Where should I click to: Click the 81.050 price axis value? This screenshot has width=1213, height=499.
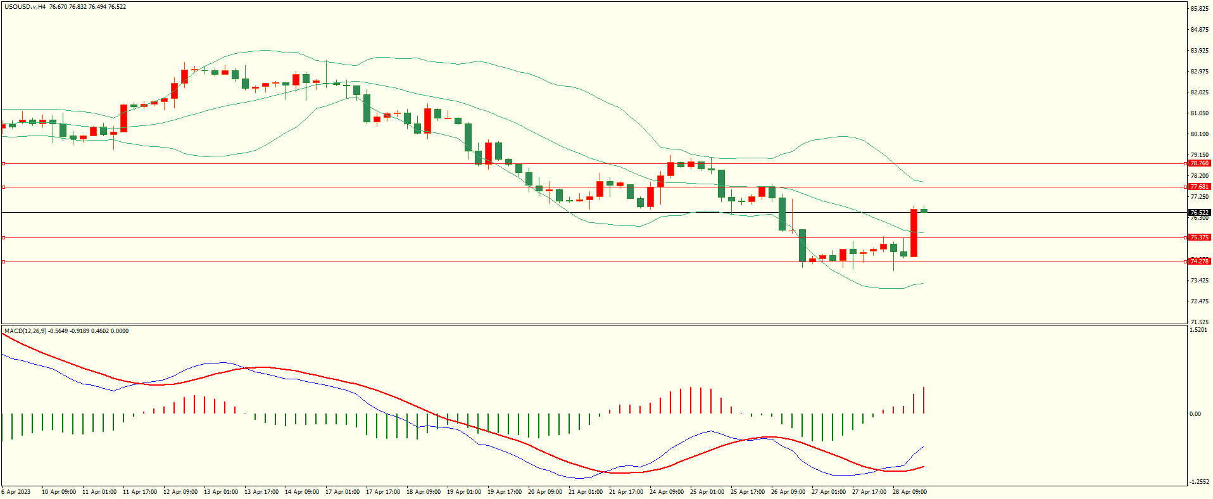tap(1200, 113)
